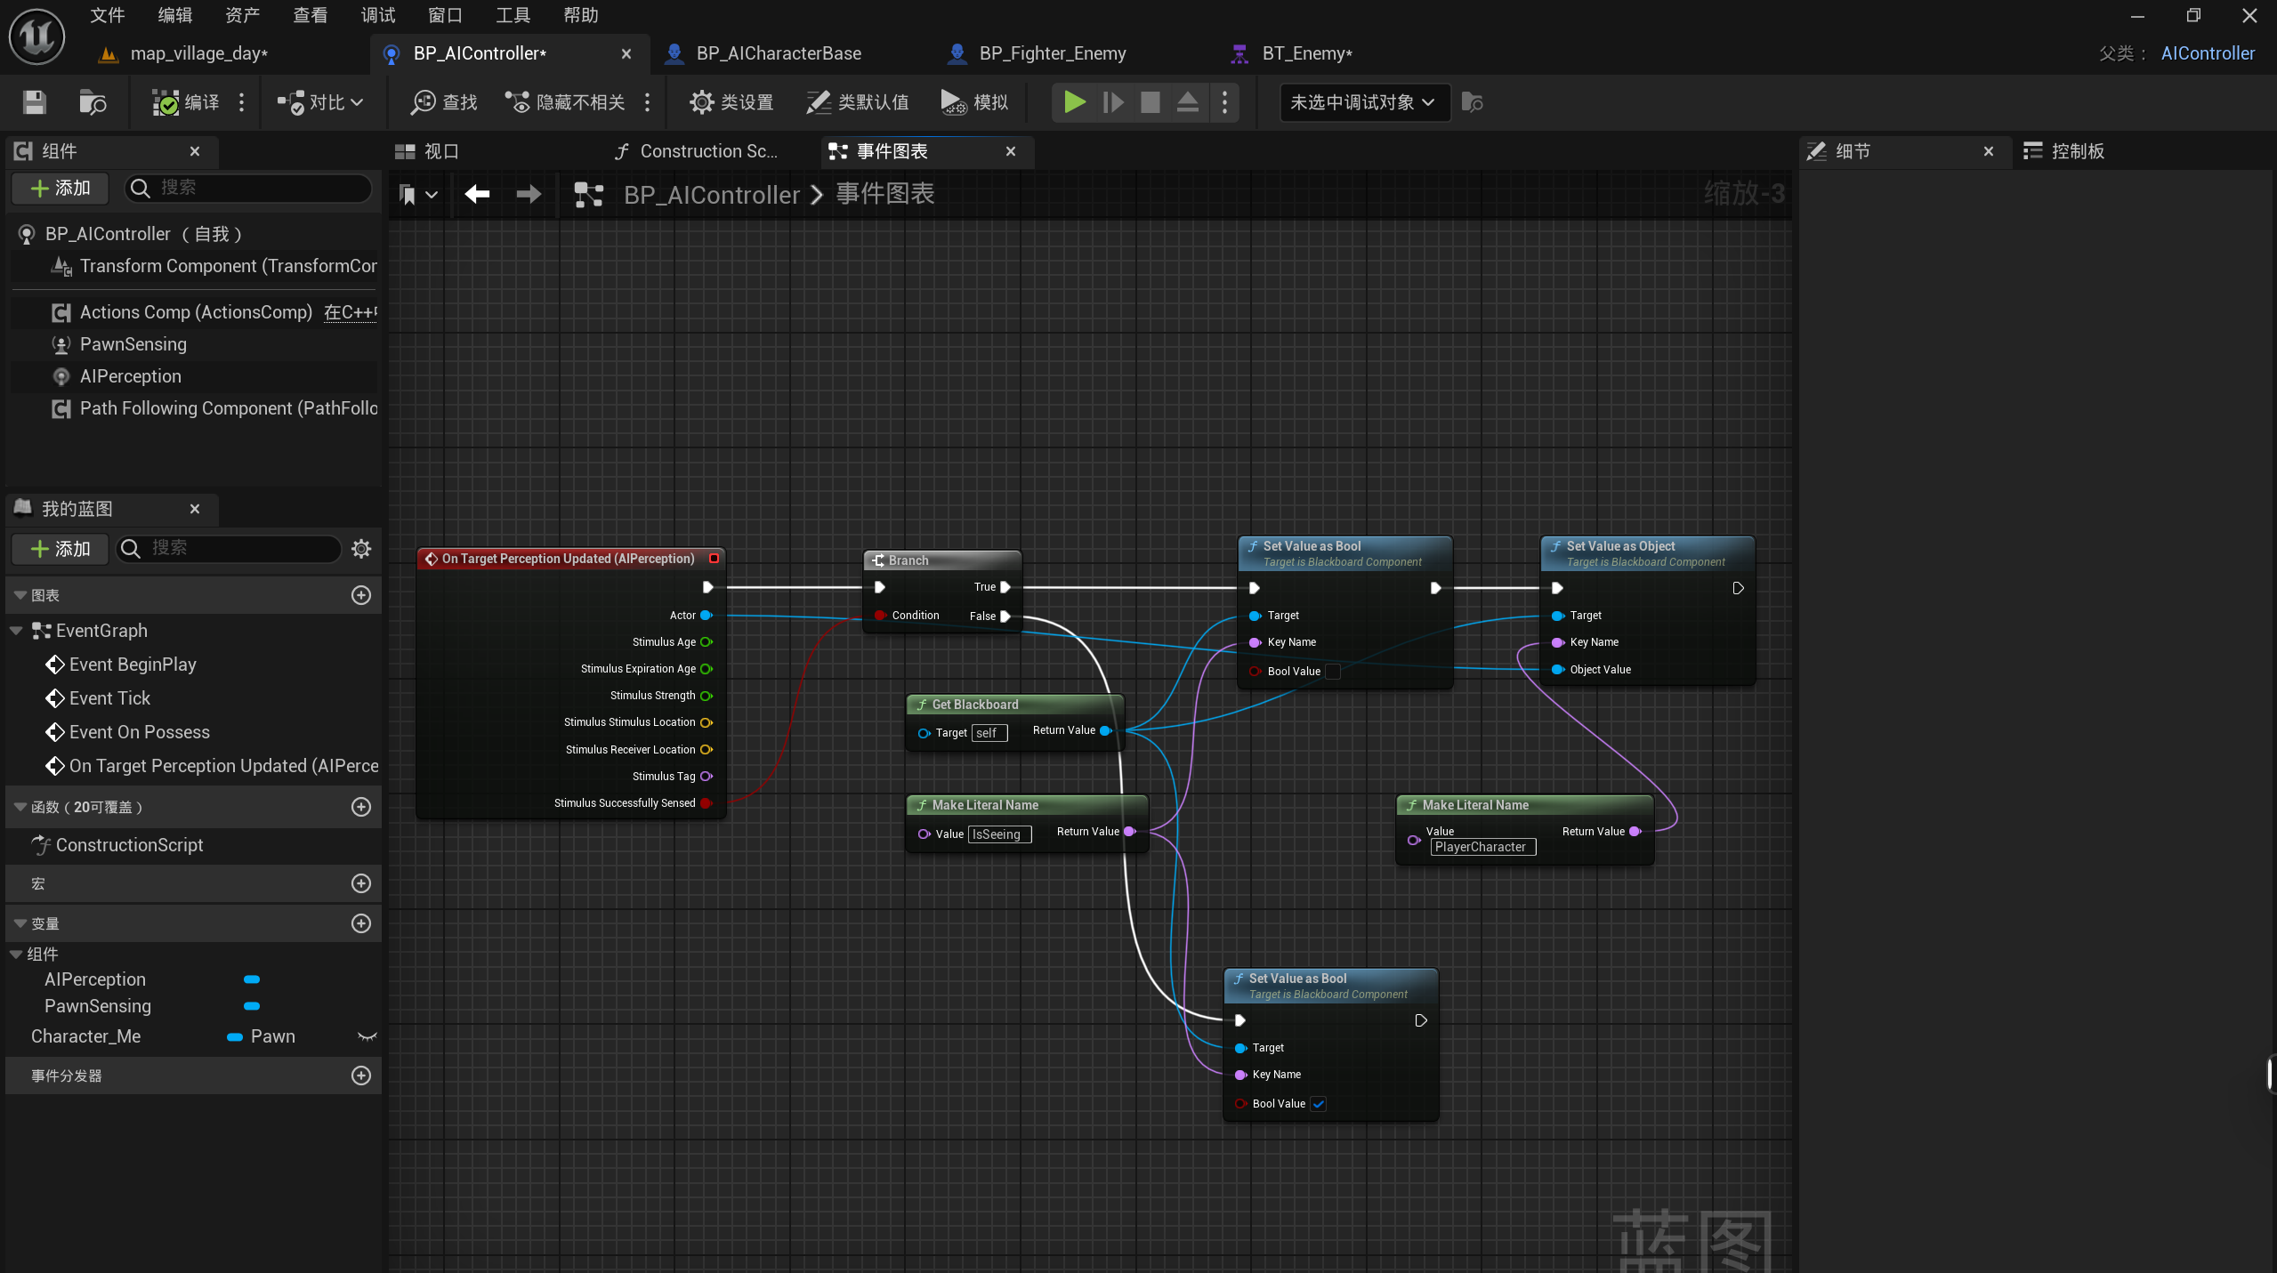Viewport: 2277px width, 1273px height.
Task: Click the save blueprint floppy icon
Action: pyautogui.click(x=34, y=102)
